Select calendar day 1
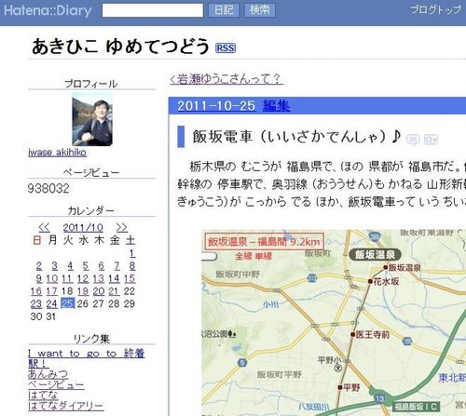The image size is (466, 416). tap(132, 253)
